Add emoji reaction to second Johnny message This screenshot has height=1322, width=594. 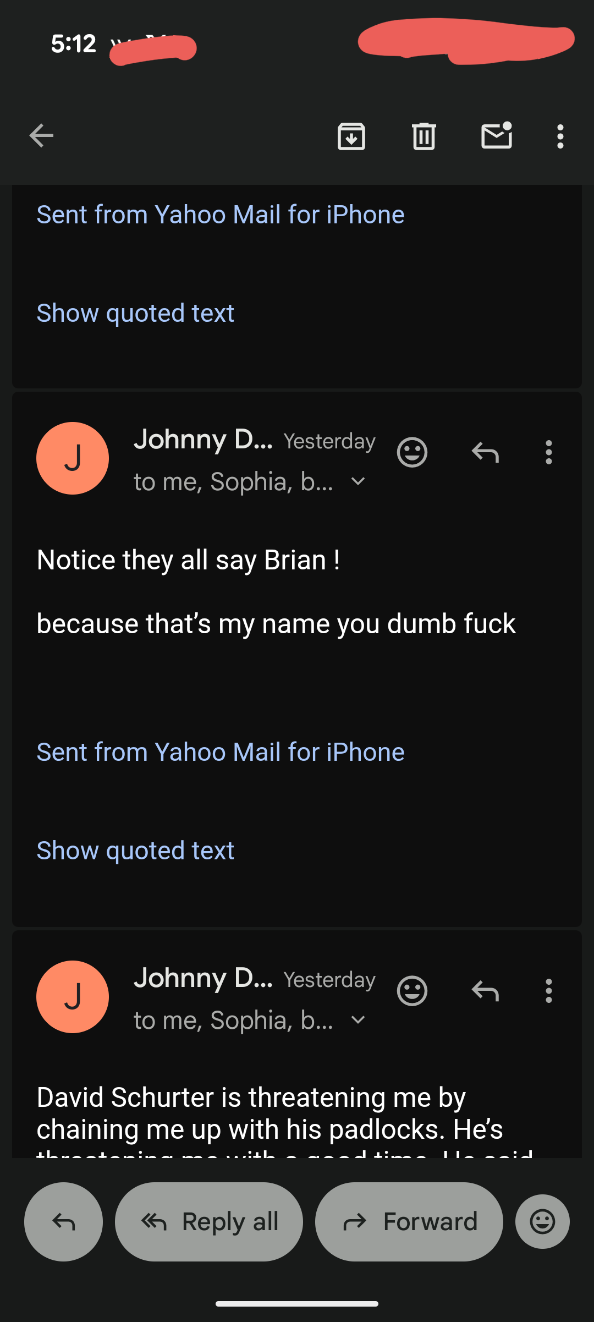(412, 991)
